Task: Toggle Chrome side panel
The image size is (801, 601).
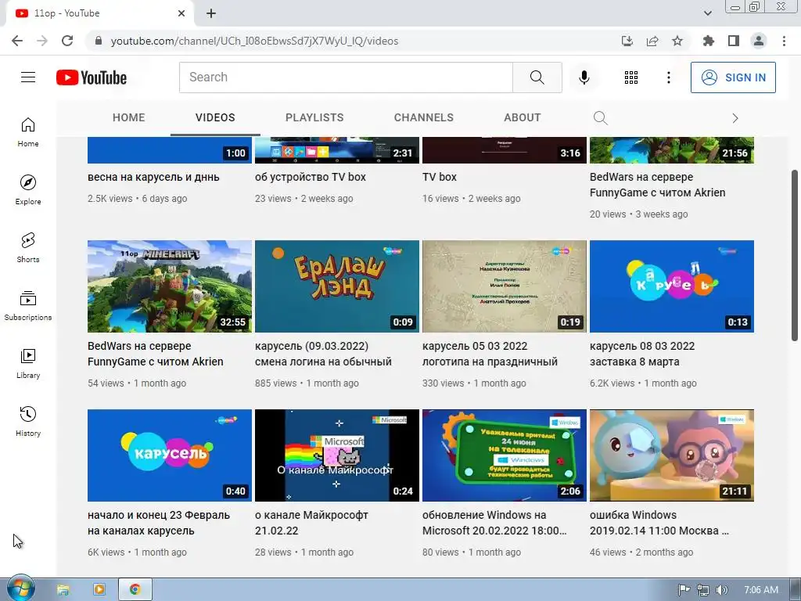Action: click(734, 41)
